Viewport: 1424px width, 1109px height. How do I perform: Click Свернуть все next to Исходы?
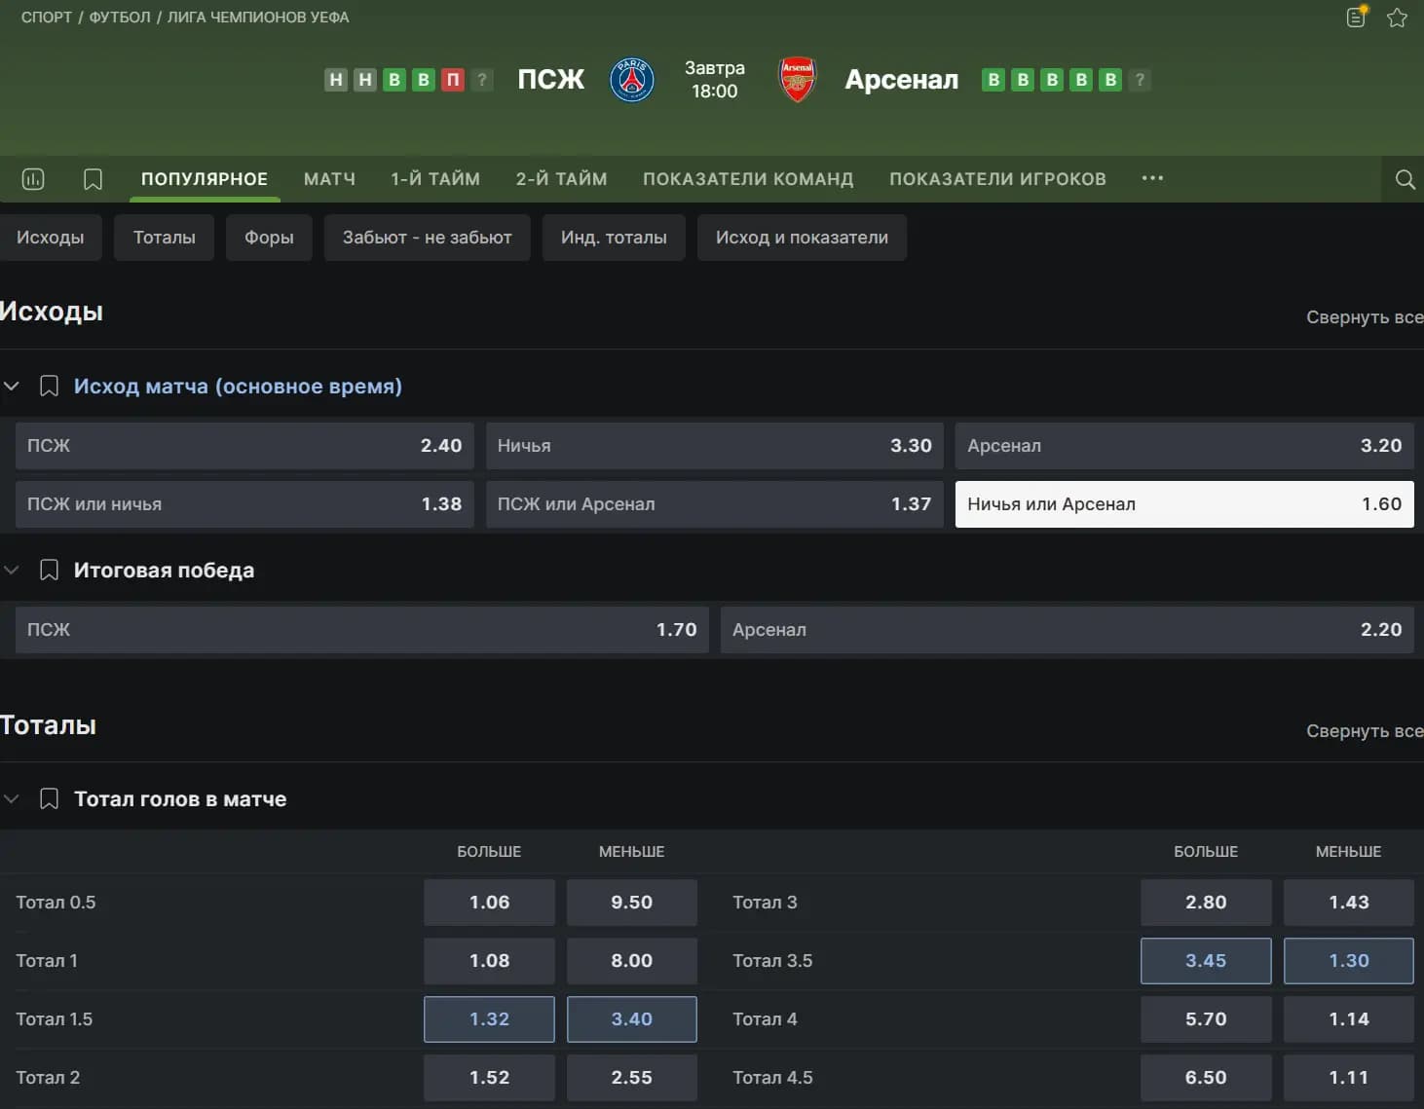(1365, 317)
